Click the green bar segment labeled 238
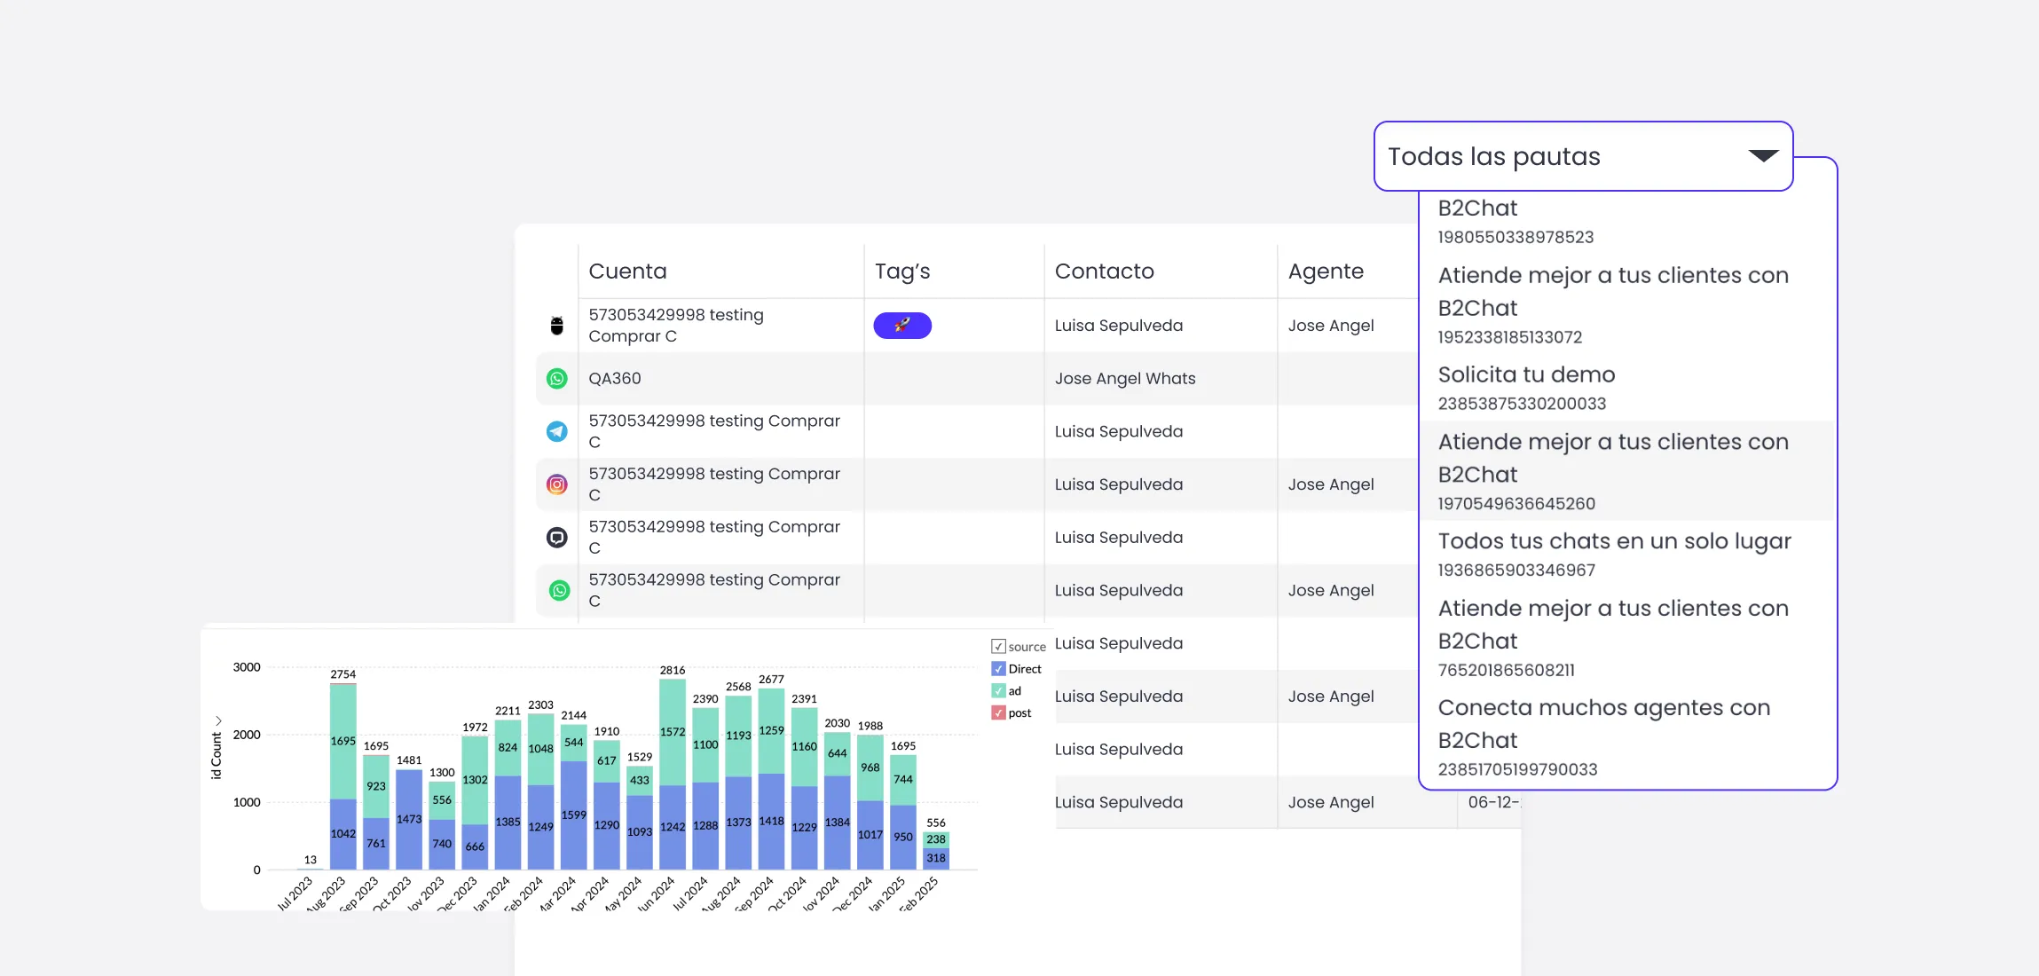 (936, 839)
